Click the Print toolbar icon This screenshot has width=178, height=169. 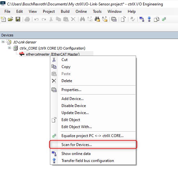[x=27, y=19]
